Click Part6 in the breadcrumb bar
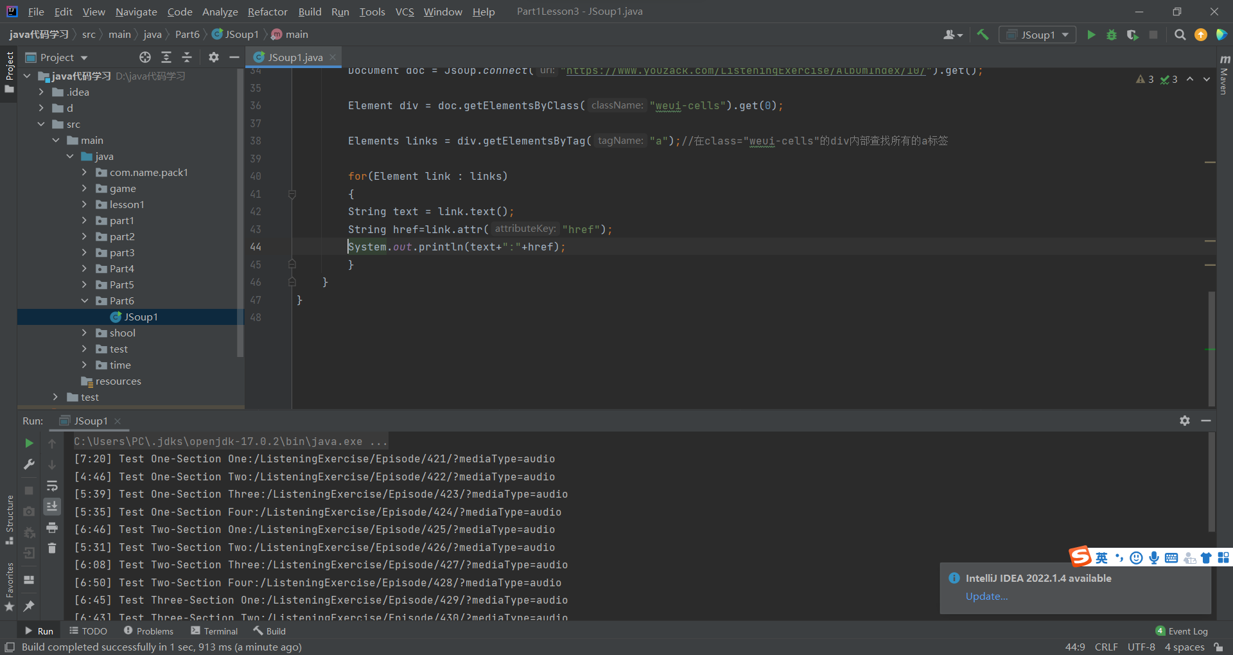The height and width of the screenshot is (655, 1233). [x=187, y=35]
